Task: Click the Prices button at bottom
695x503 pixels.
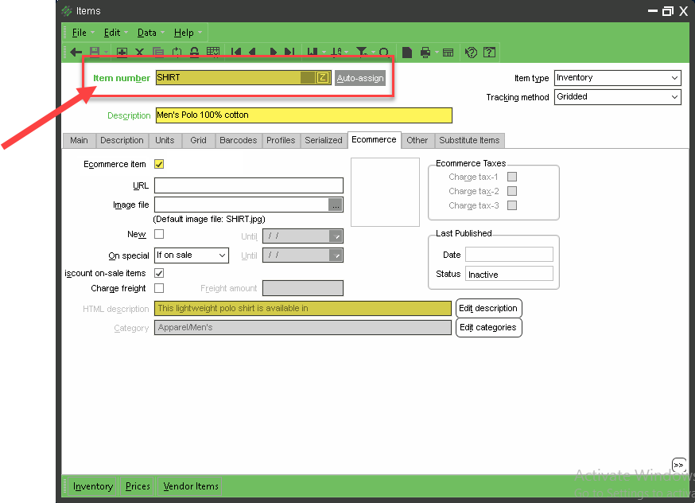Action: (138, 486)
